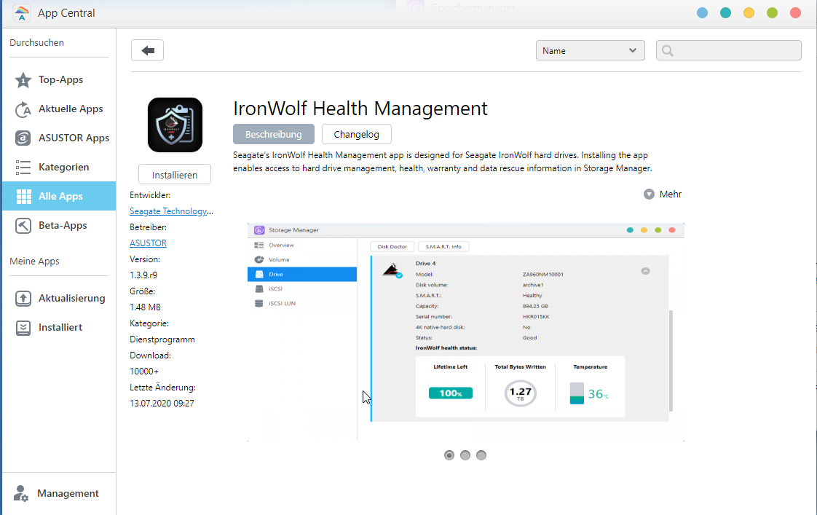Click the blue window control button
Image resolution: width=817 pixels, height=515 pixels.
[x=703, y=13]
